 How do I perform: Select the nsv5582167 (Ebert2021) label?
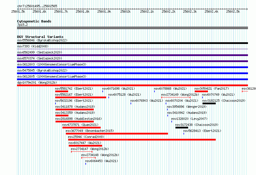74,95
